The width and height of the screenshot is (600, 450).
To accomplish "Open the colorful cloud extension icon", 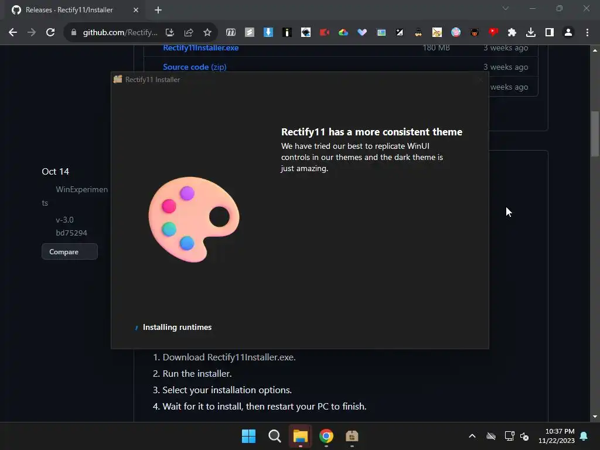I will [x=343, y=33].
